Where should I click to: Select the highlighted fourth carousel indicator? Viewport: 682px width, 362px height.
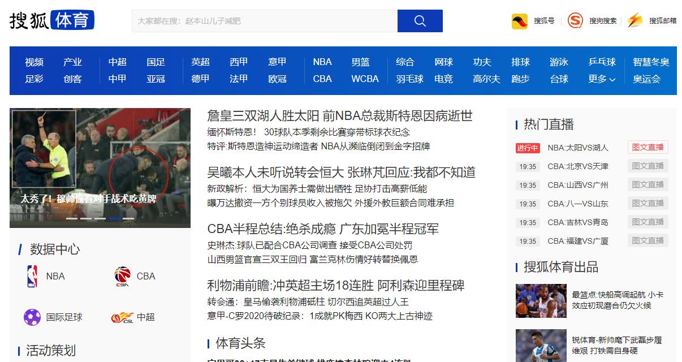114,218
